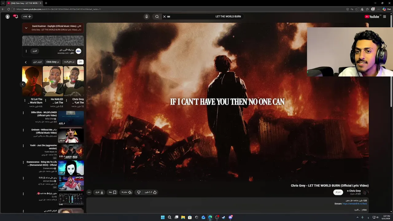393x221 pixels.
Task: Like the video with thumbs-up button
Action: pos(151,192)
